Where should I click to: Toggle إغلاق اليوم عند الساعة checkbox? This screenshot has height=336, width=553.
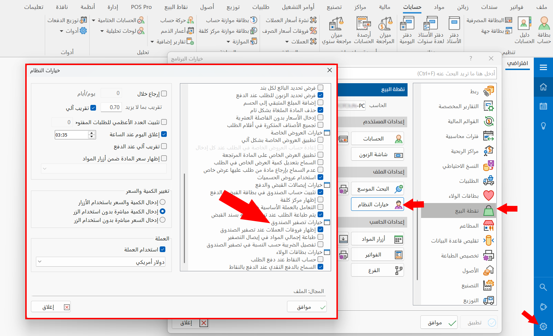[x=164, y=134]
